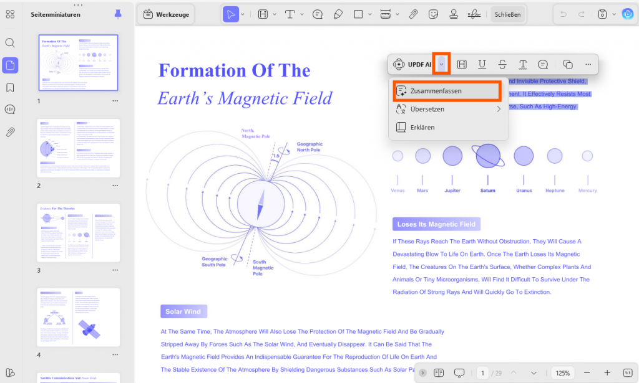
Task: Open the Werkzeuge tools button
Action: [x=166, y=14]
